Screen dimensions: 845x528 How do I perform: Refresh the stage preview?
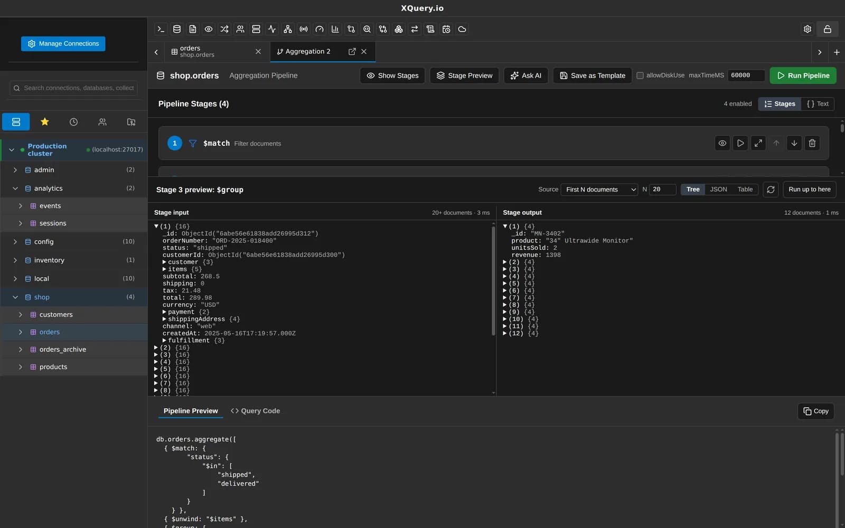tap(771, 190)
